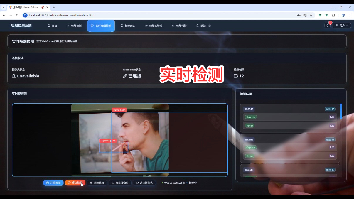This screenshot has width=354, height=199.
Task: Click the translate page icon
Action: (305, 15)
